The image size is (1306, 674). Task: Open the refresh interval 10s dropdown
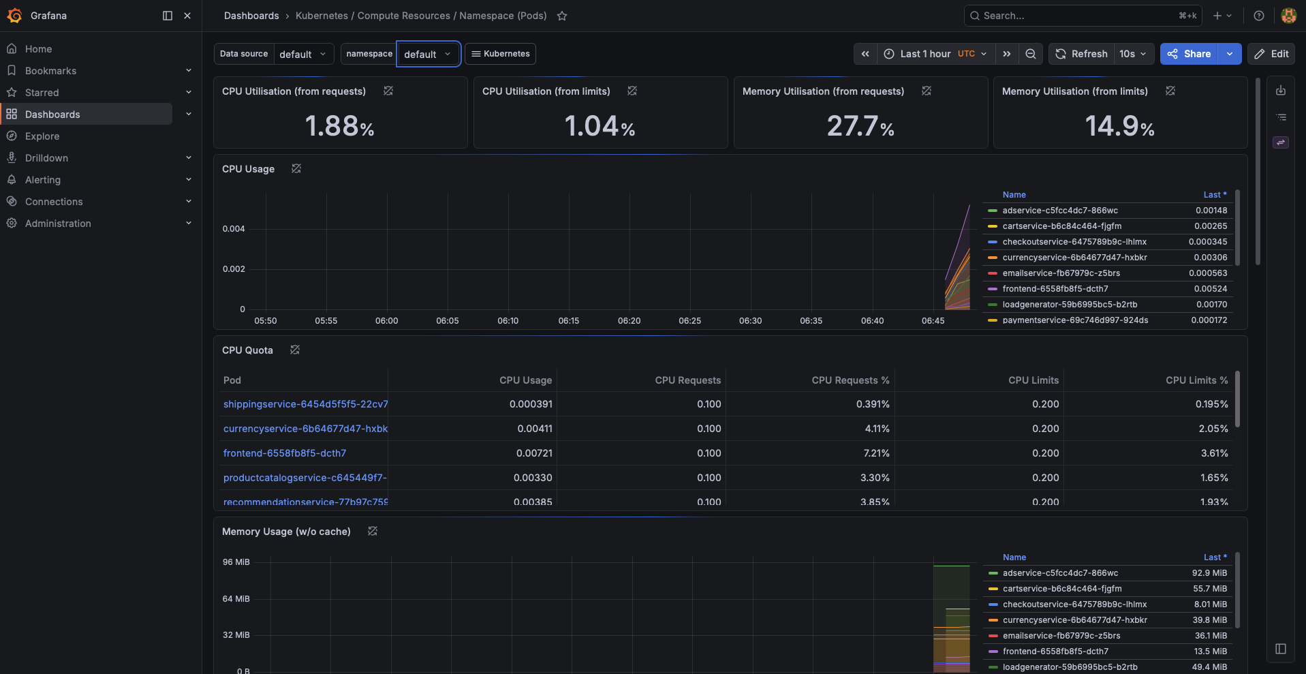tap(1133, 54)
